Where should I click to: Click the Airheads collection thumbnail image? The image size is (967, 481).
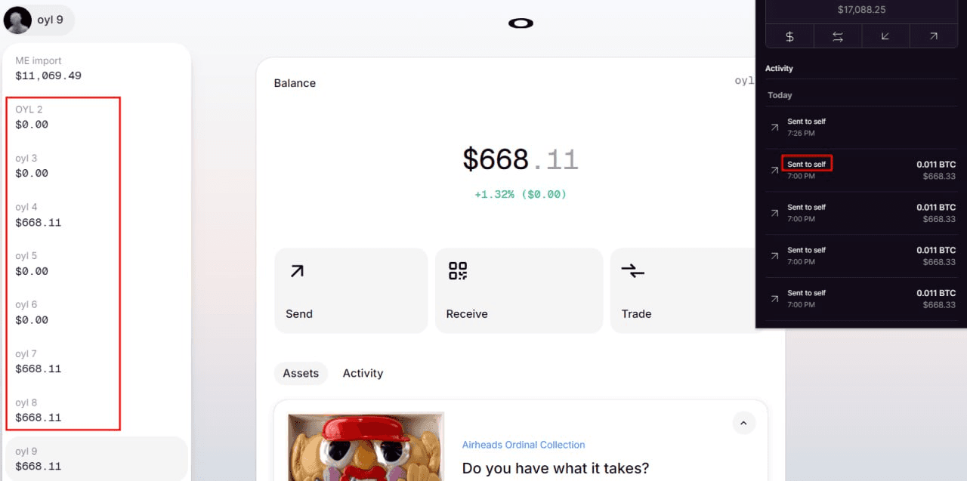[x=366, y=446]
